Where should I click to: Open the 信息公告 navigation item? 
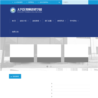(x=15, y=32)
